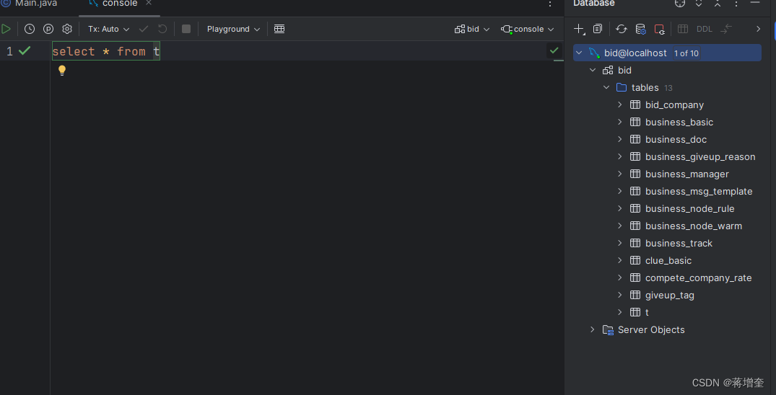This screenshot has height=395, width=776.
Task: Open the bid schema dropdown
Action: 472,29
